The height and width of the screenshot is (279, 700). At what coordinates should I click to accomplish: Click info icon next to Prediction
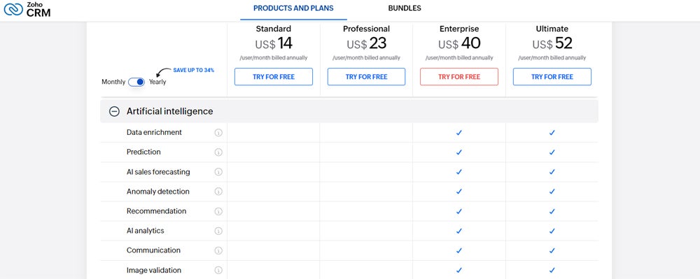[x=218, y=152]
